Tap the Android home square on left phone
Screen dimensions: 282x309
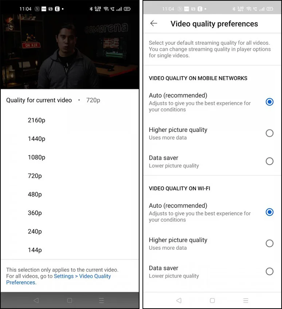[70, 300]
